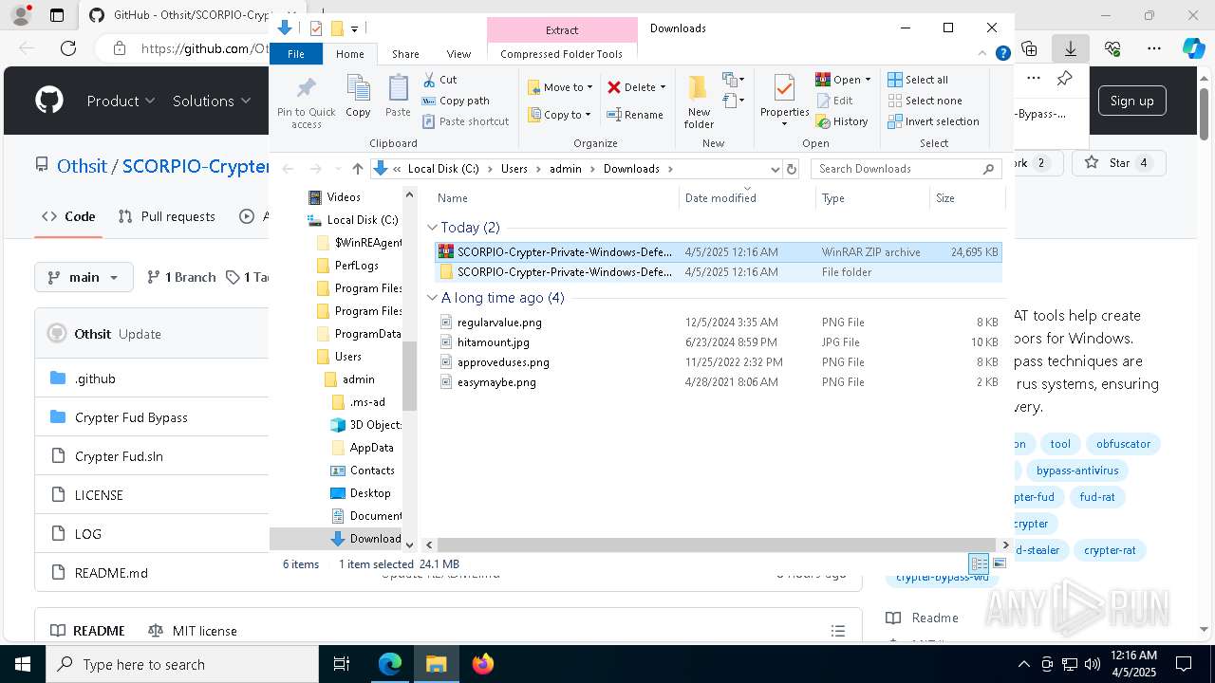The image size is (1215, 683).
Task: Click Select none in ribbon
Action: coord(925,101)
